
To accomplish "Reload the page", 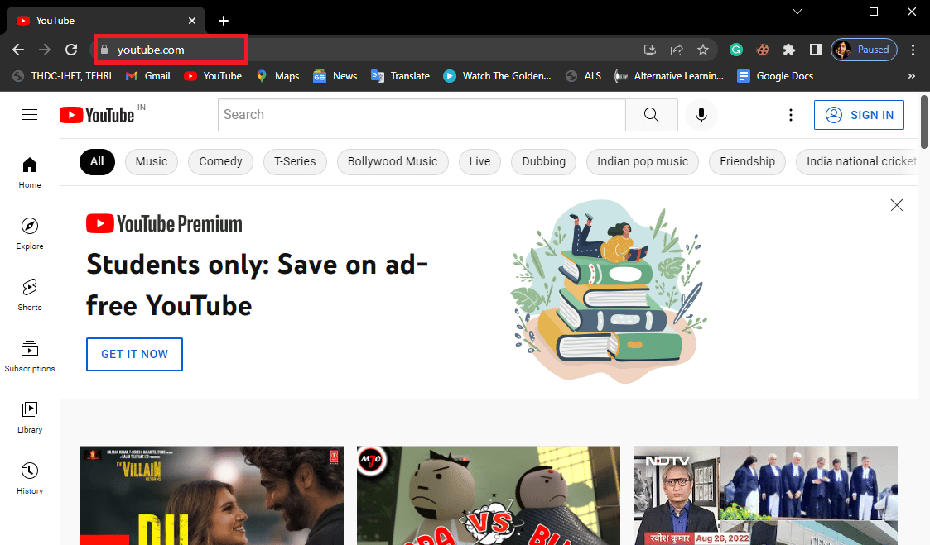I will (71, 50).
